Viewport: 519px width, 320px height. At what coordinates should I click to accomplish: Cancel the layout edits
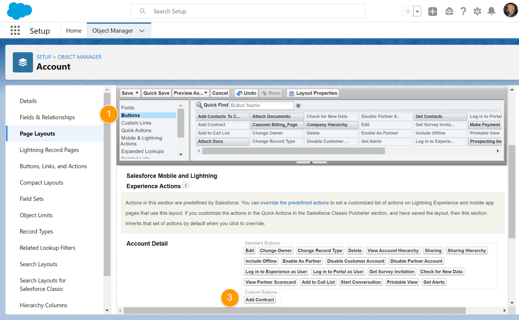(220, 93)
